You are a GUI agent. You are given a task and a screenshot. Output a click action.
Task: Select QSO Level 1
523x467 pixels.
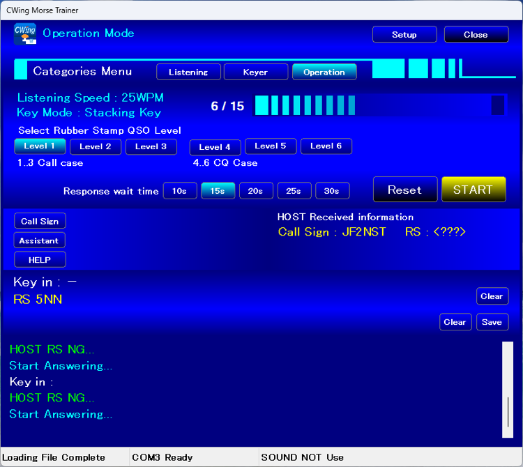click(40, 146)
